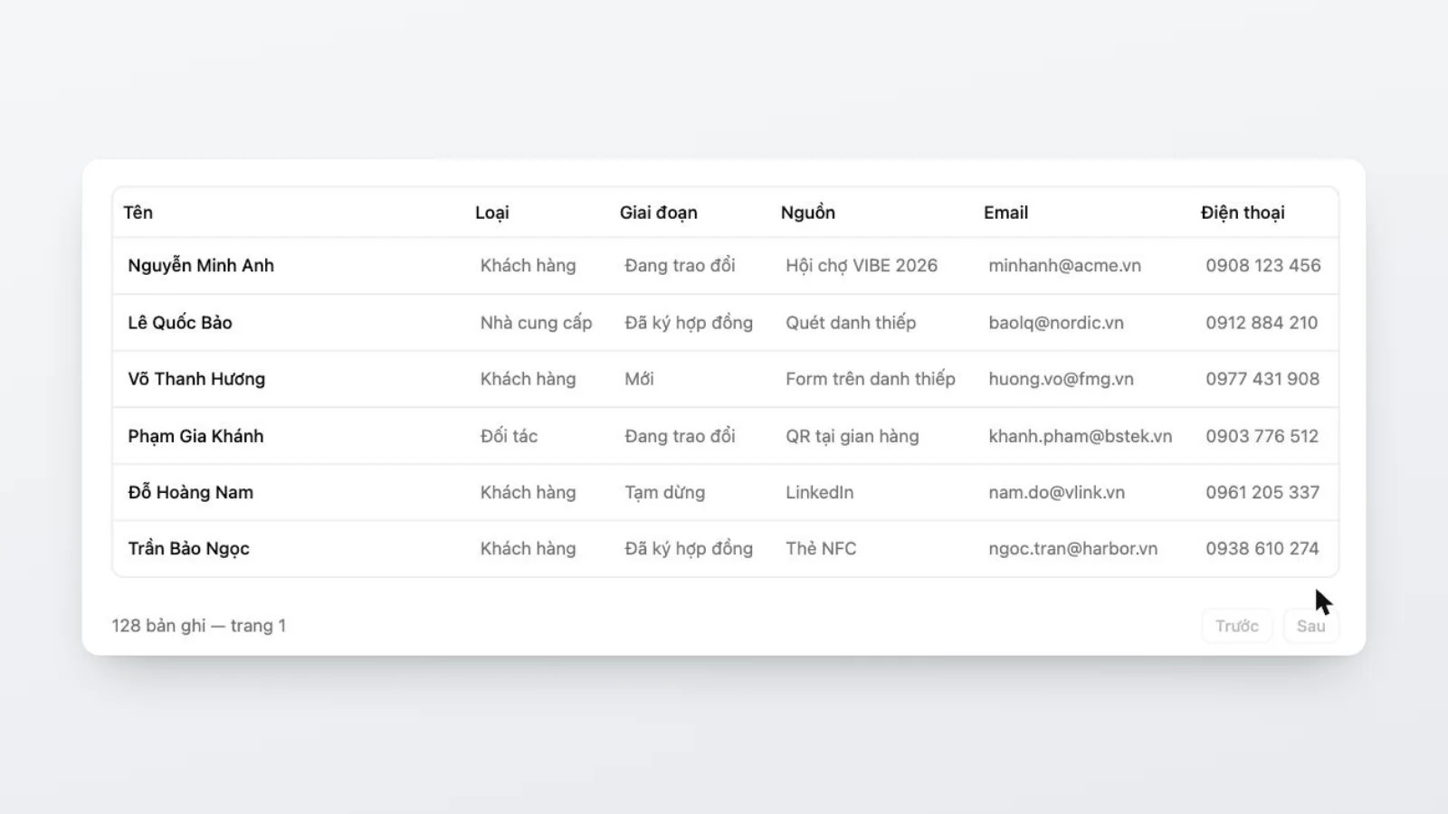Click the Trước pagination button
The width and height of the screenshot is (1448, 814).
click(x=1236, y=626)
